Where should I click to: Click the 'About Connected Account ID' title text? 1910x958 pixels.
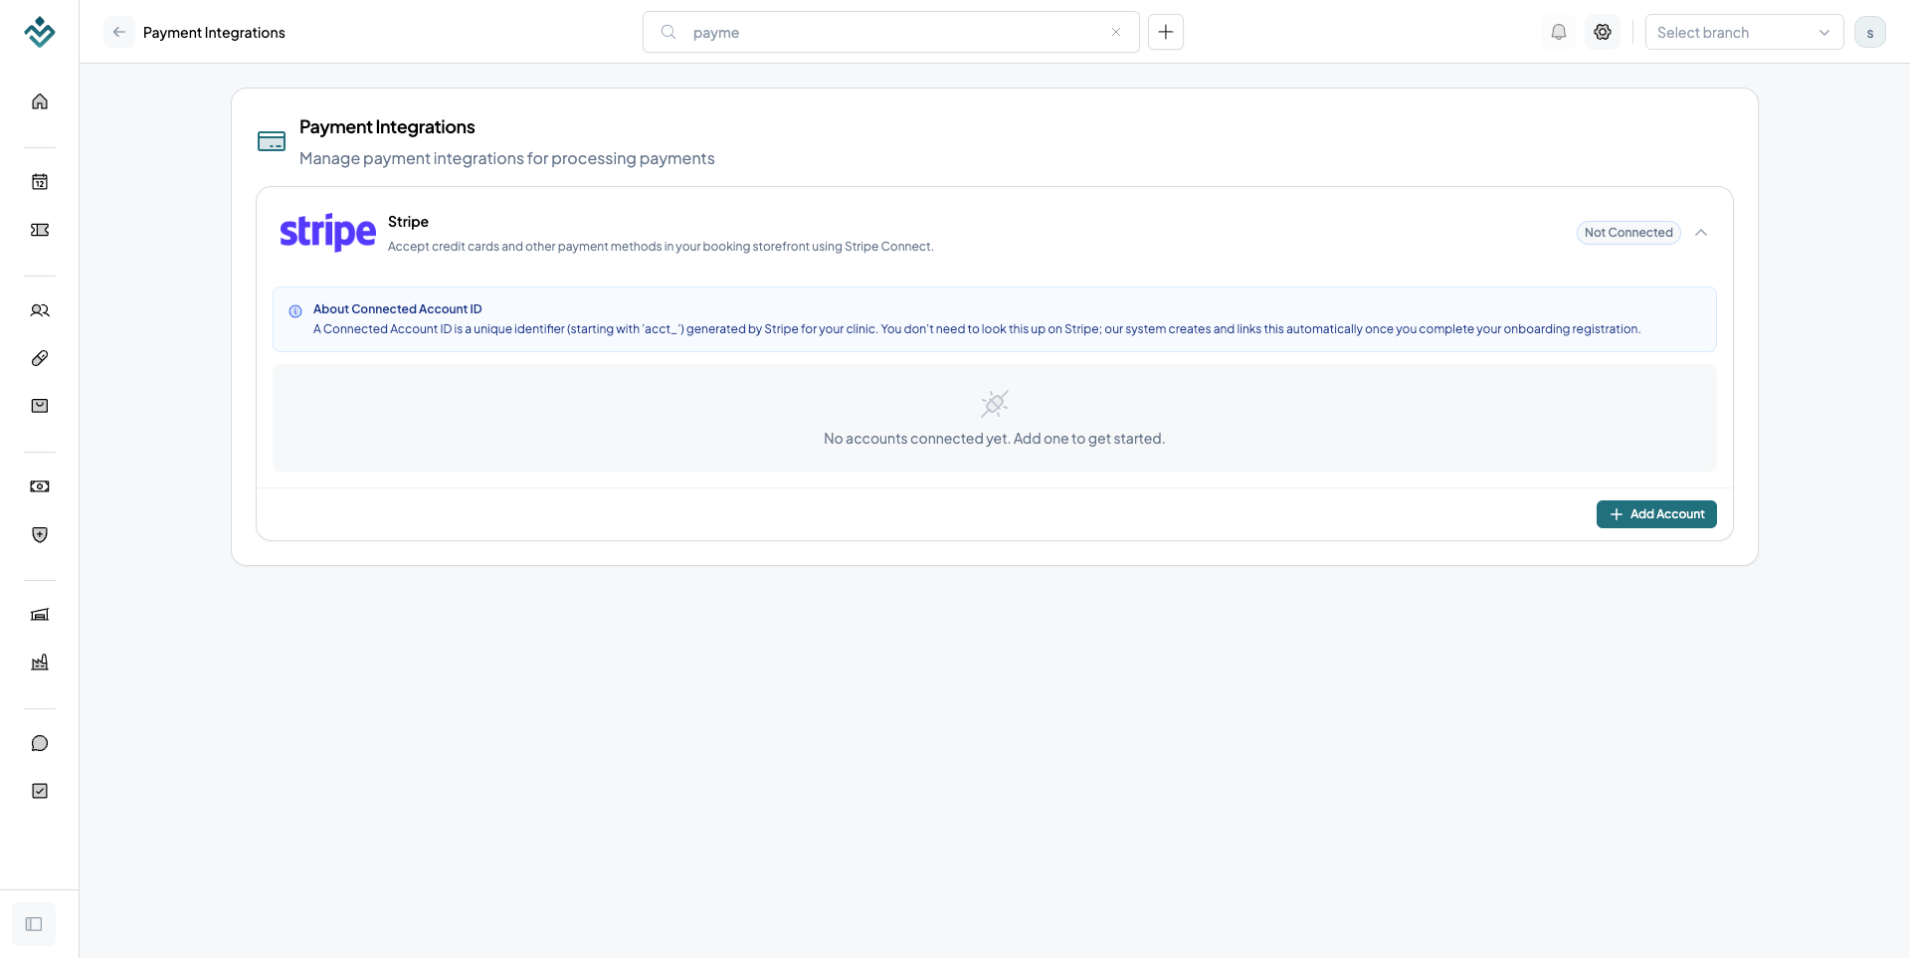coord(398,309)
